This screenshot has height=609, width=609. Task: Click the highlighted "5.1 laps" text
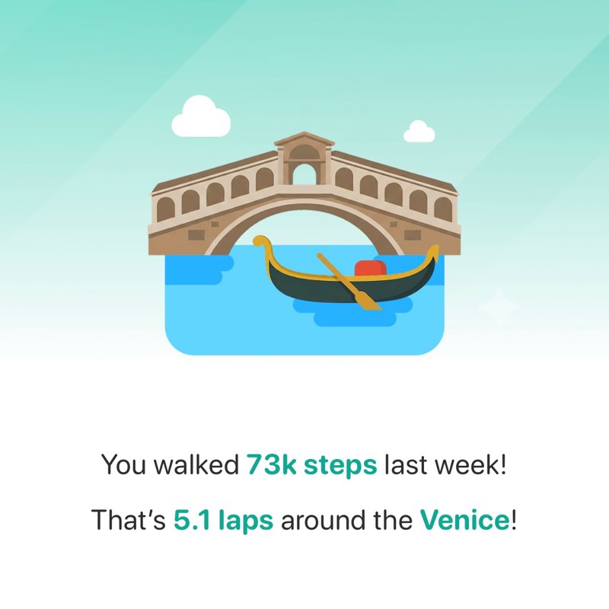[223, 521]
